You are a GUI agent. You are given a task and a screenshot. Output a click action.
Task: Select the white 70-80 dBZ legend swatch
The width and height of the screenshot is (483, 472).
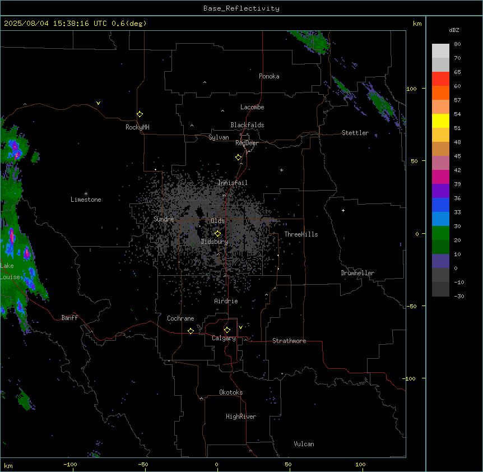coord(440,51)
